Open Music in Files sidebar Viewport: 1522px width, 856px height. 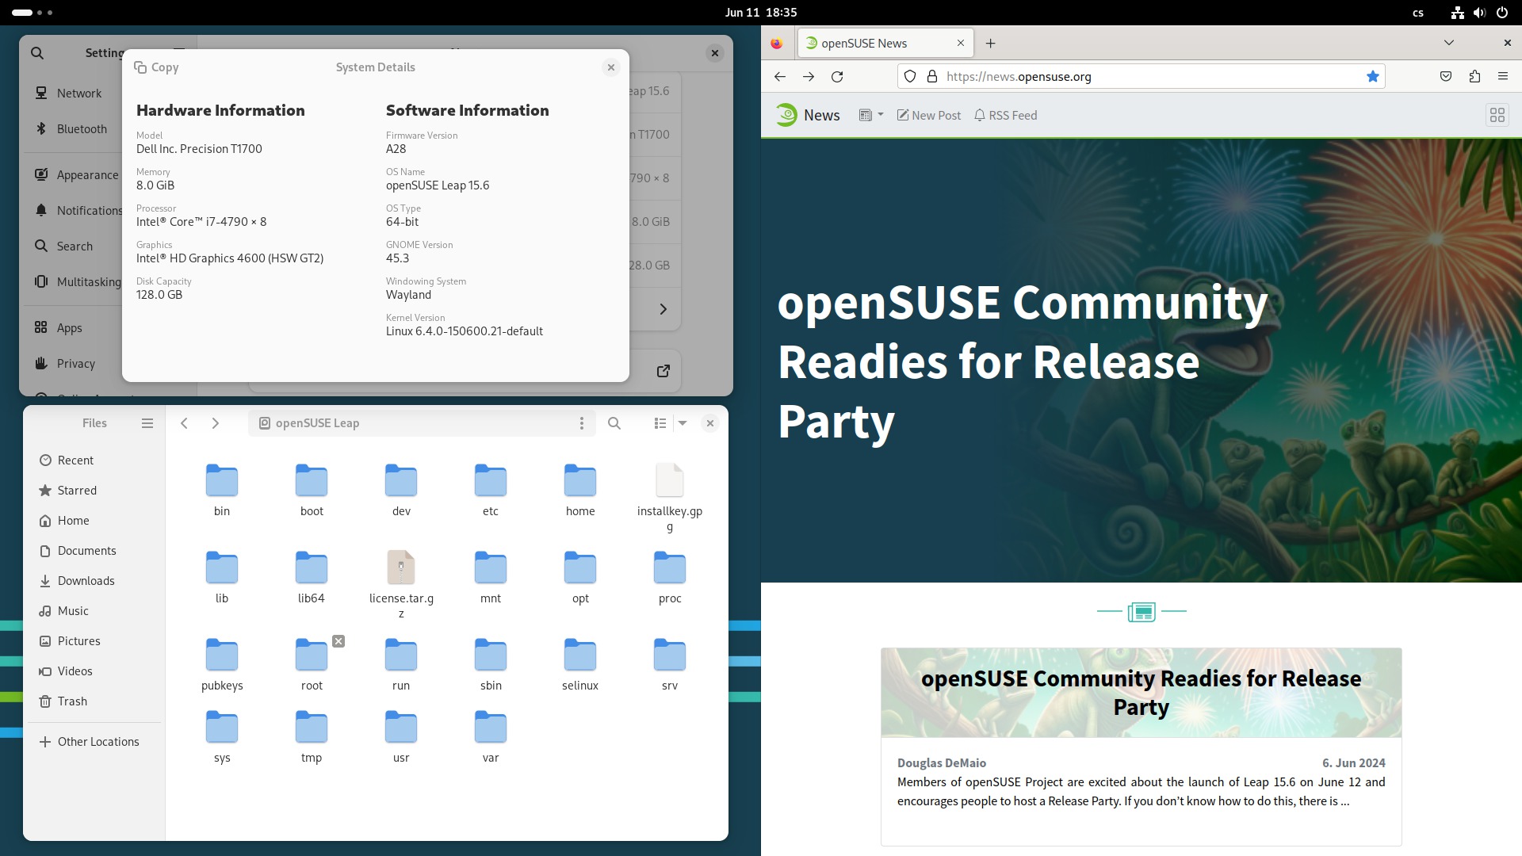coord(94,611)
